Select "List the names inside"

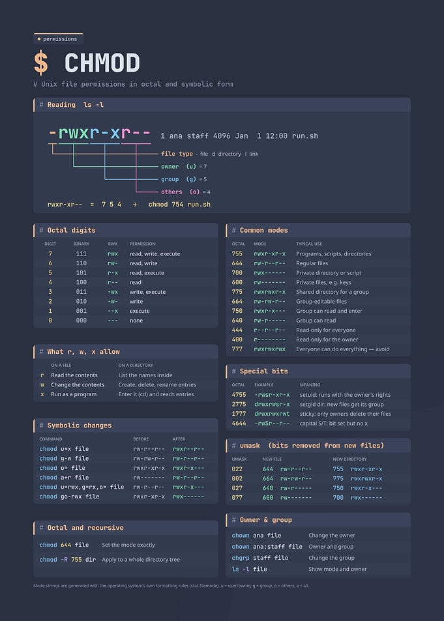click(x=145, y=375)
